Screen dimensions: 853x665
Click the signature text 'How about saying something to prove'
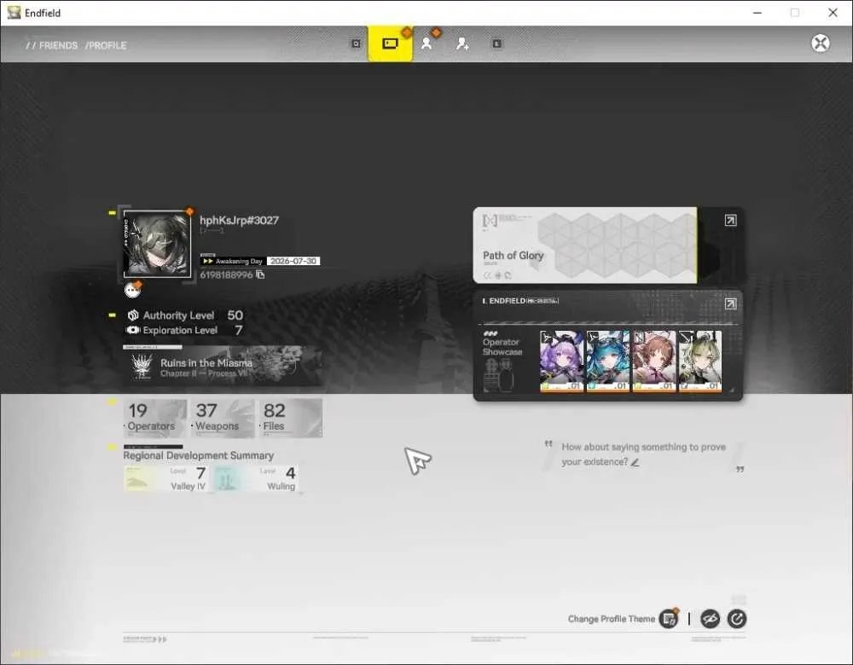point(643,447)
